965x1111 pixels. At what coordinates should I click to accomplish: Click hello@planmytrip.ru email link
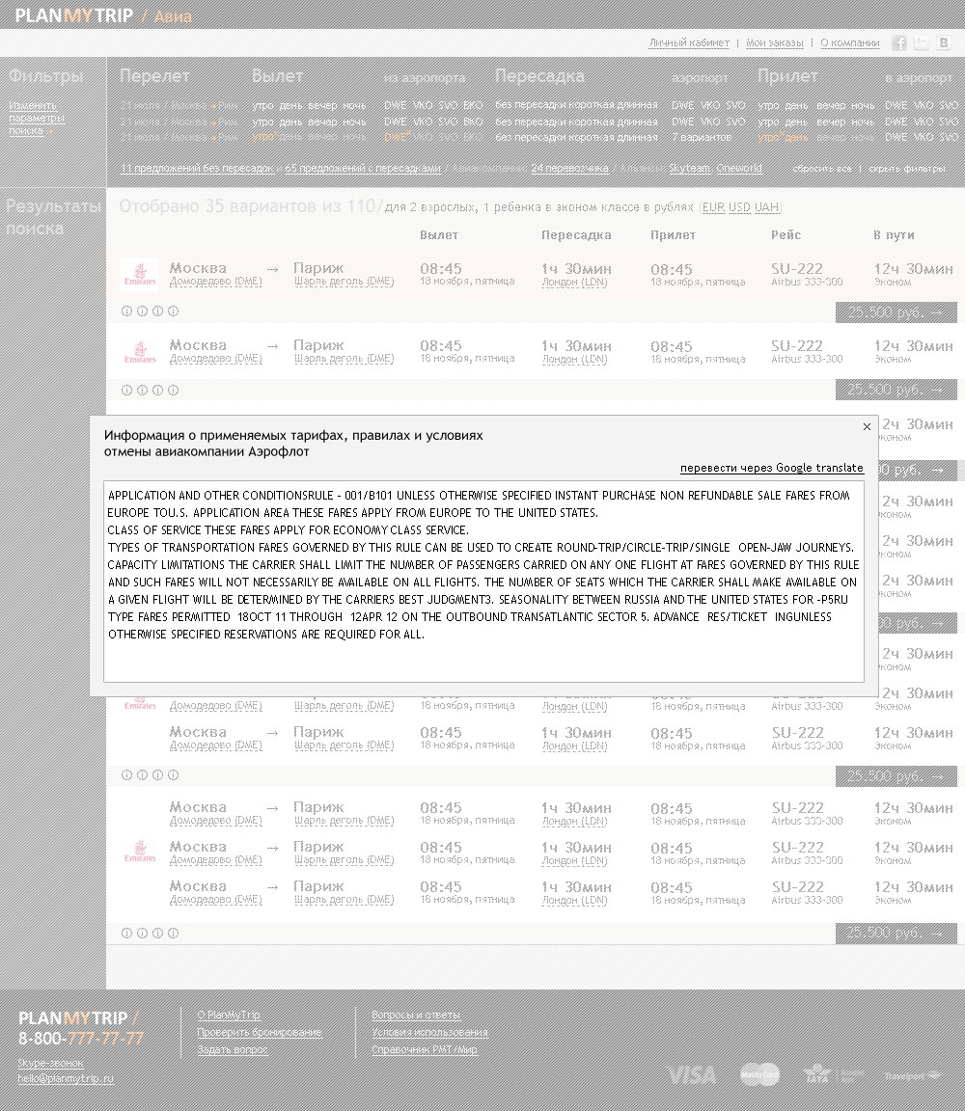coord(66,1079)
